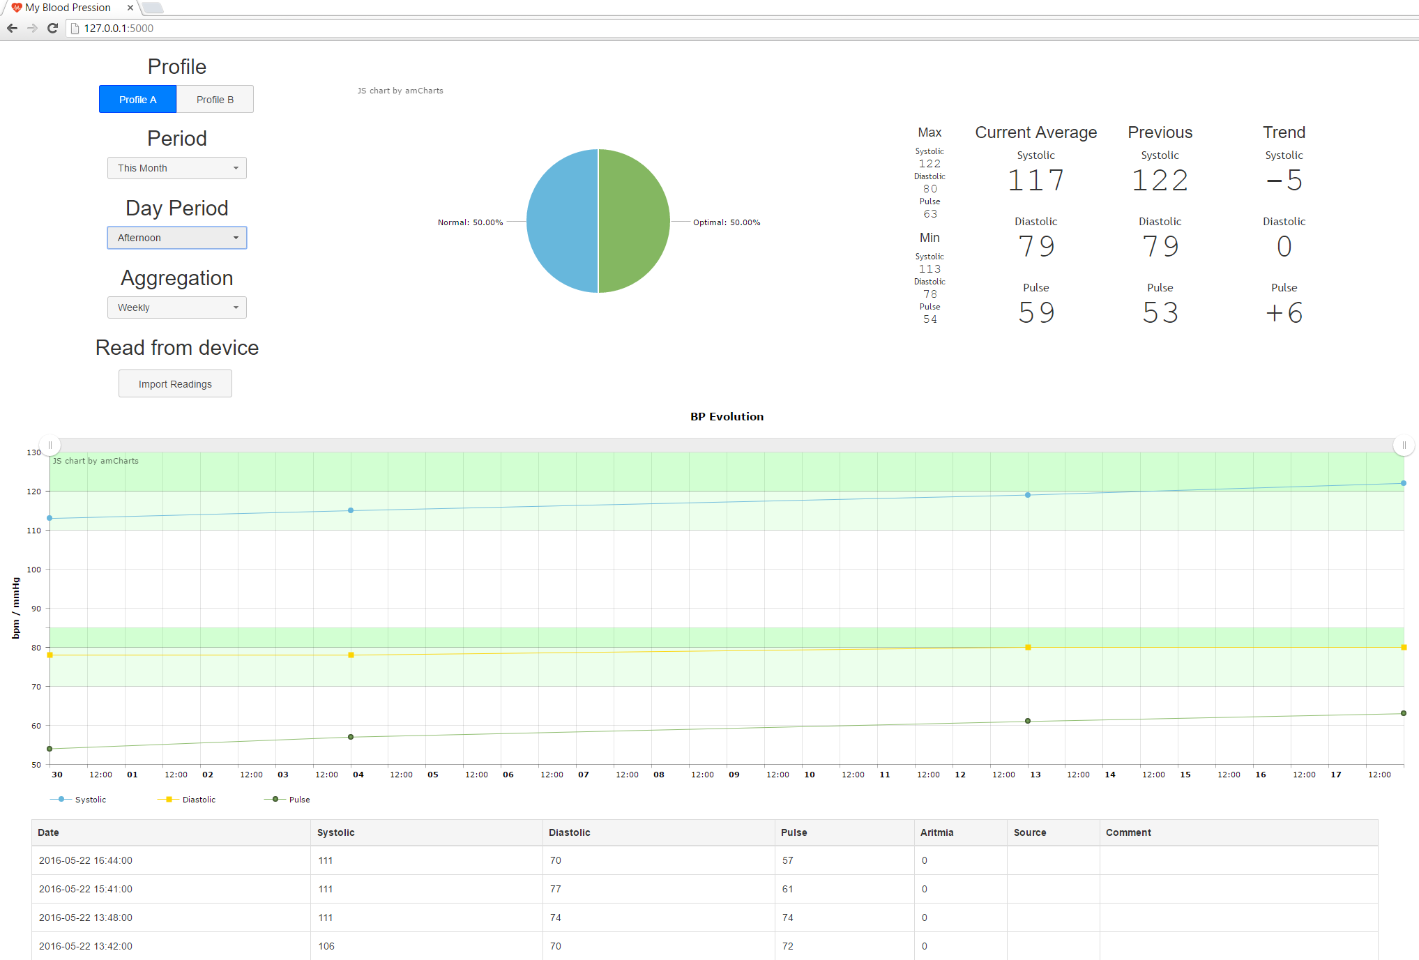Click the browser back arrow

coord(12,28)
